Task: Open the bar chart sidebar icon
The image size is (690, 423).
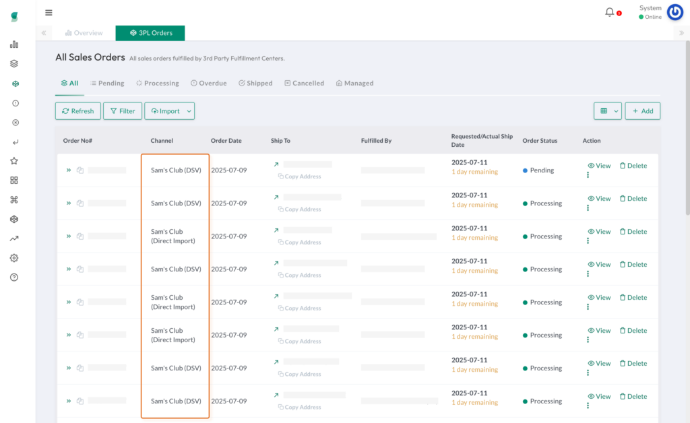Action: (14, 44)
